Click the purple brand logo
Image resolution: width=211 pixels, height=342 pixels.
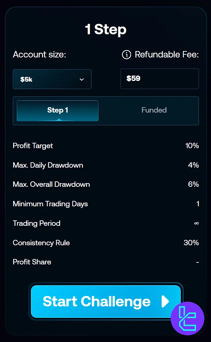[187, 318]
